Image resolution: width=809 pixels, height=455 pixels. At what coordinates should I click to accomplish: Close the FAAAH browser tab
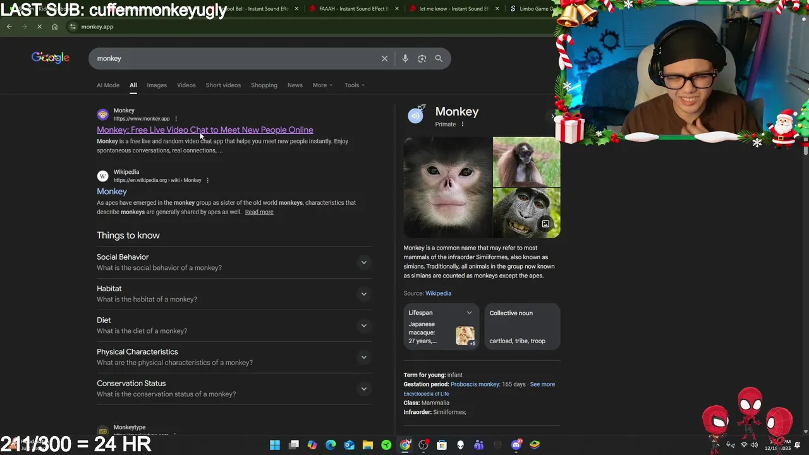[396, 9]
